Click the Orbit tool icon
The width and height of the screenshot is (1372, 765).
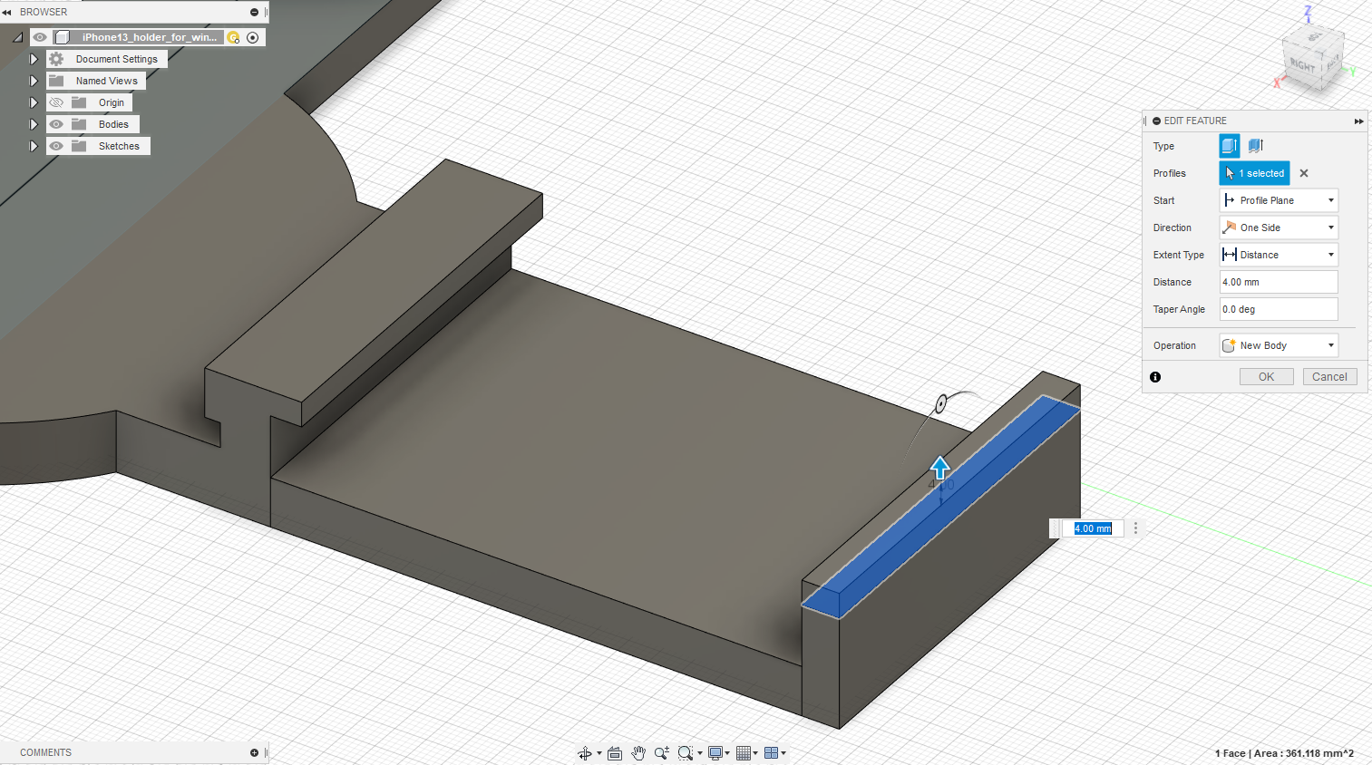pyautogui.click(x=585, y=753)
